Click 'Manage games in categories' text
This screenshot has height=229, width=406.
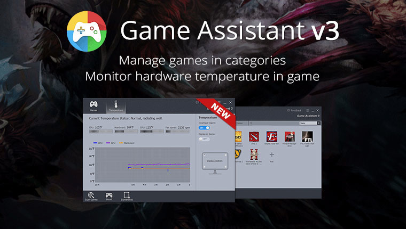click(202, 61)
